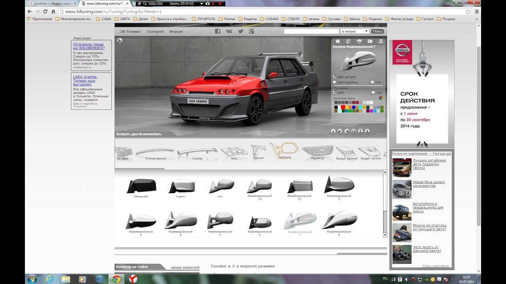Screen dimensions: 506x284
Task: Switch to the 3dtuning.com browser tab
Action: tap(104, 4)
